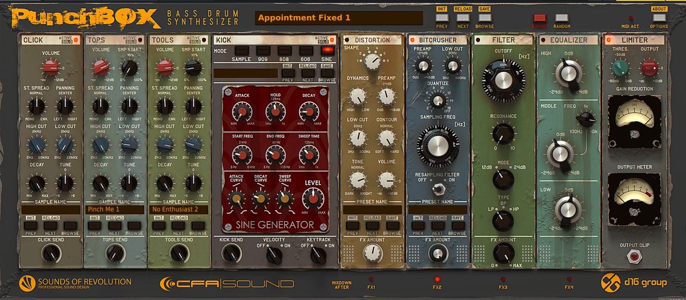Click the Limiter Threshold green knob

pyautogui.click(x=621, y=68)
